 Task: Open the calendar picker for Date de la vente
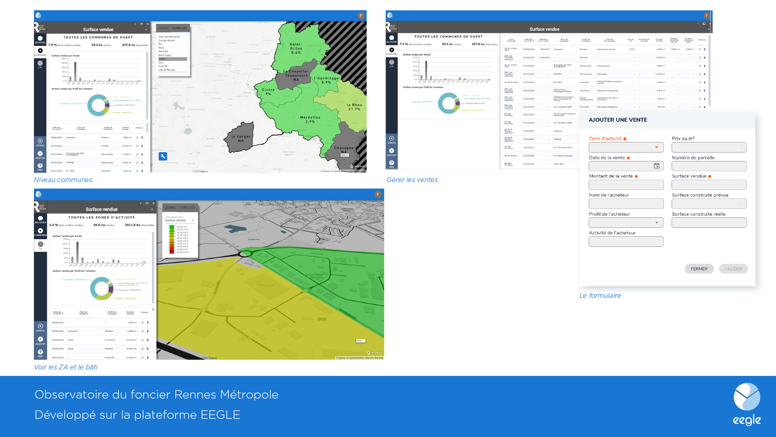pos(657,166)
